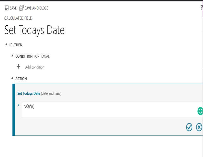Screen dimensions: 203x157
Task: Collapse the CONDITION section triangle
Action: point(12,56)
